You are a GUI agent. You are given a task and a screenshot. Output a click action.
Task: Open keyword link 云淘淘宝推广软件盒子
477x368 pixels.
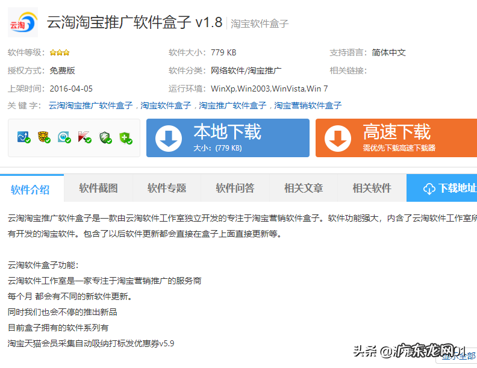click(x=91, y=105)
